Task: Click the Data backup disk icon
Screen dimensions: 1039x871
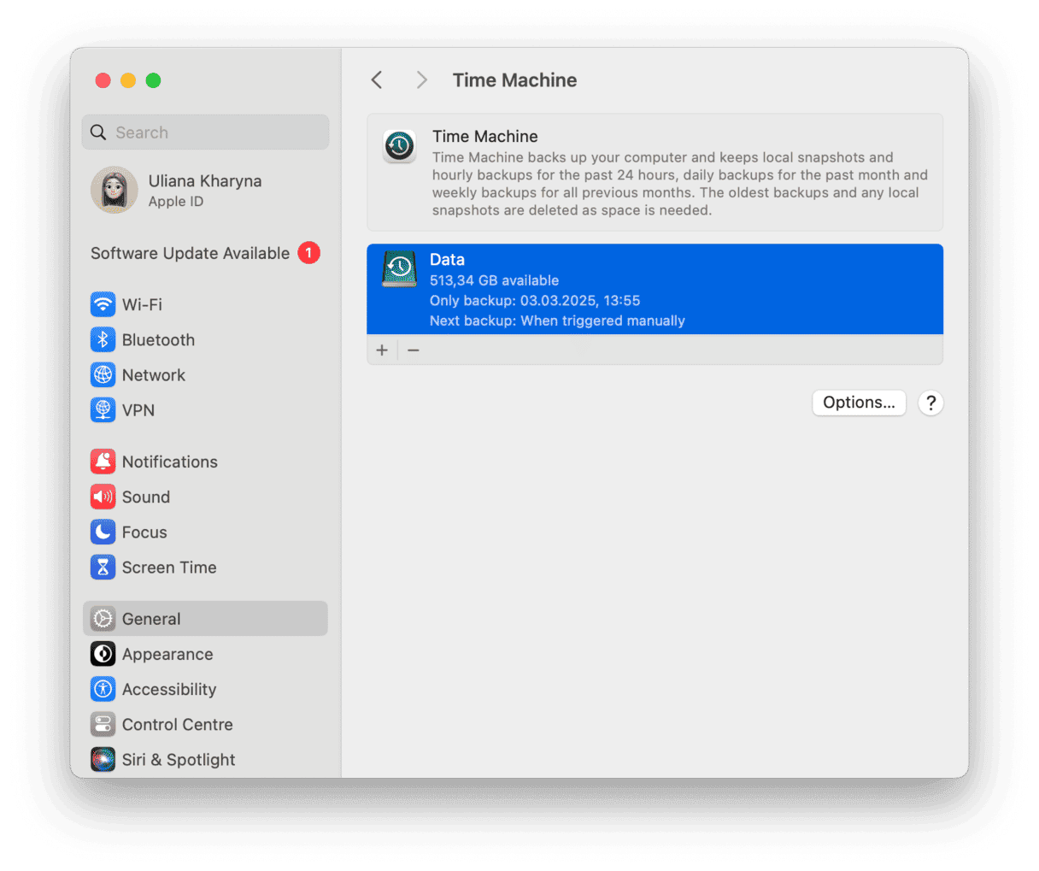Action: (399, 269)
